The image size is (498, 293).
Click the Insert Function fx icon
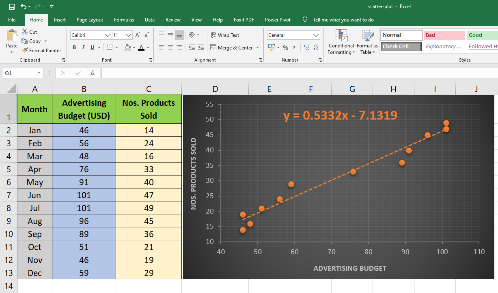[x=93, y=73]
